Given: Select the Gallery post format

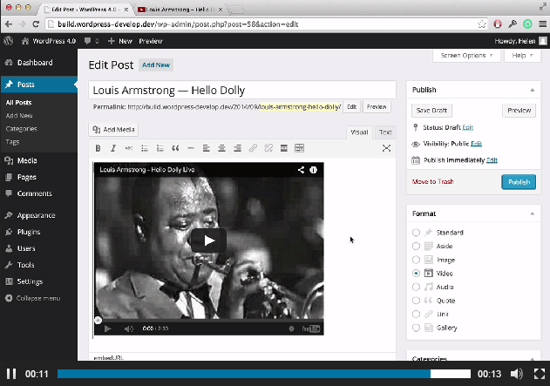Looking at the screenshot, I should coord(416,328).
